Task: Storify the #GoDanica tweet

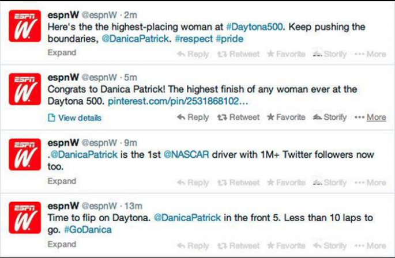Action: point(330,246)
